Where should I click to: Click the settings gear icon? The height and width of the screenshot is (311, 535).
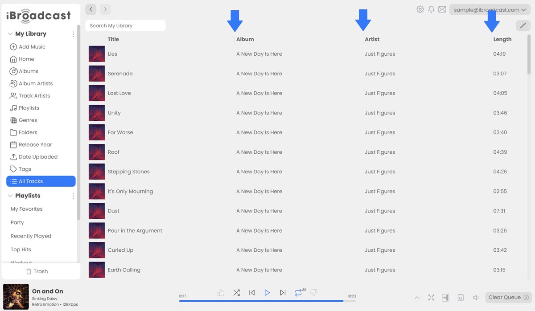pos(420,9)
